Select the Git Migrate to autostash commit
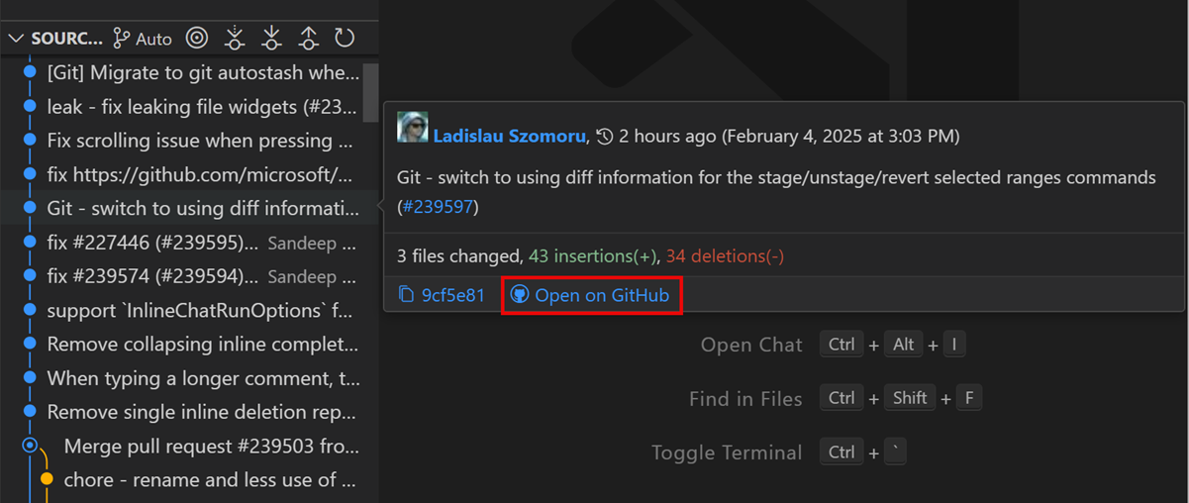 203,72
